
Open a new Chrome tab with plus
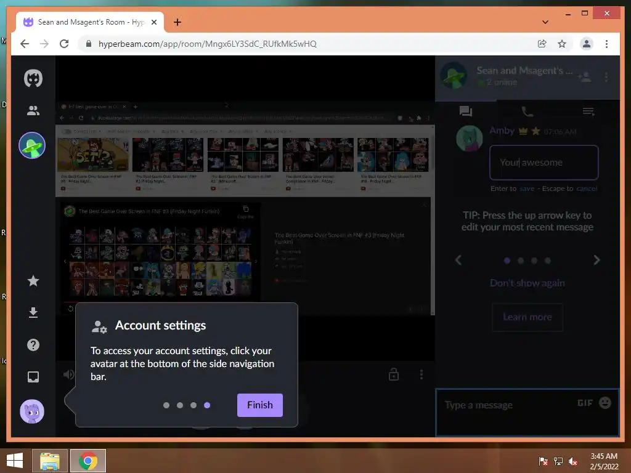click(x=177, y=22)
